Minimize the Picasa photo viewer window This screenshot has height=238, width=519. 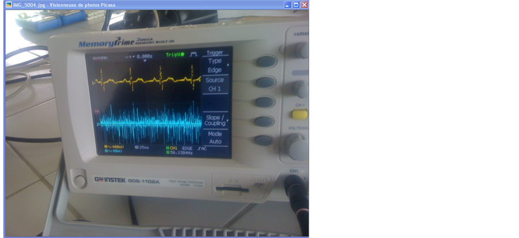[288, 5]
